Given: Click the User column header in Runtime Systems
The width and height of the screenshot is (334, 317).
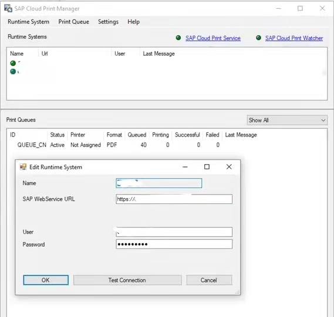Looking at the screenshot, I should click(x=120, y=53).
